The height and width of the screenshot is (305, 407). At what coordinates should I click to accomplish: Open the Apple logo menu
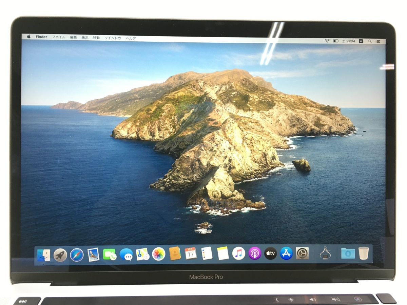point(29,37)
